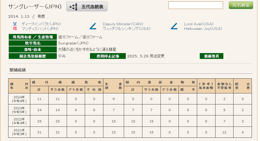Click the 掲載巻頁 green label
The image size is (260, 141).
(x=211, y=56)
